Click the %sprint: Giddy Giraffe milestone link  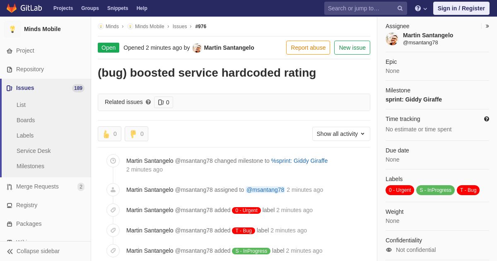pyautogui.click(x=299, y=161)
